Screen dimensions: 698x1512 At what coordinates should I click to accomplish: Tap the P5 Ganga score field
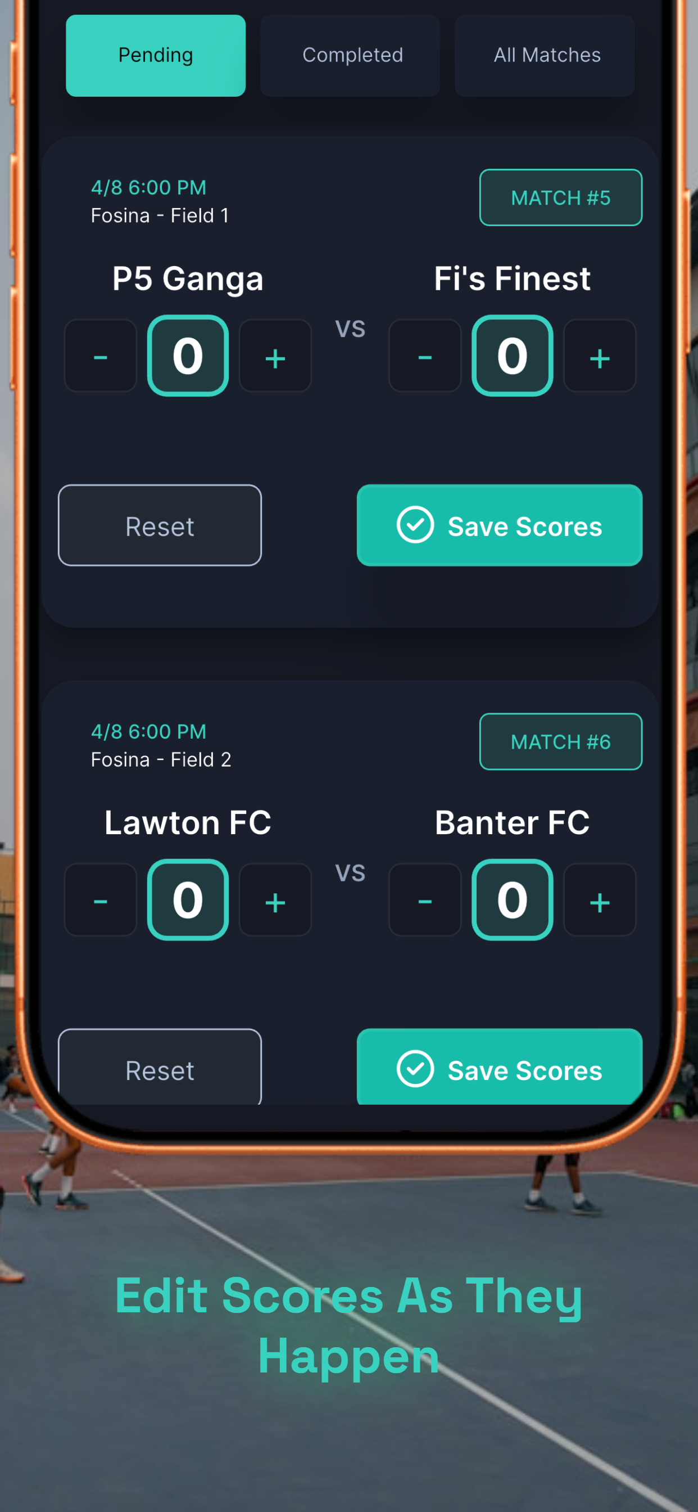pyautogui.click(x=188, y=355)
